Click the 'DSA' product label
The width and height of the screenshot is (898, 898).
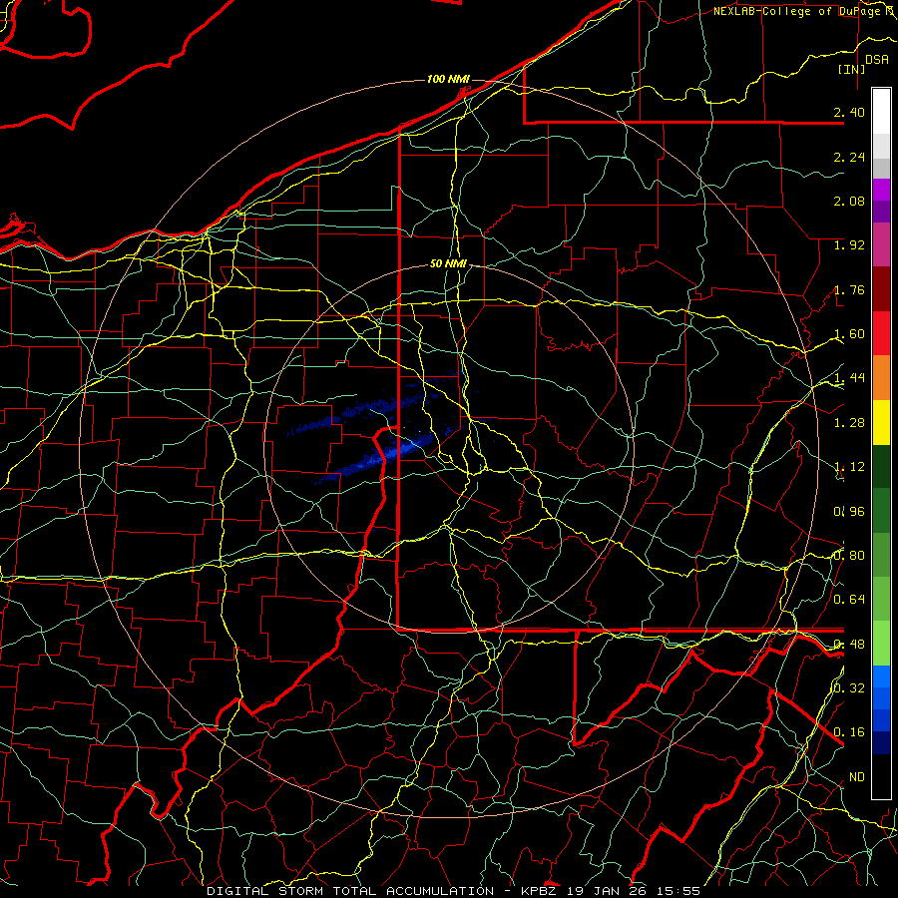(877, 60)
